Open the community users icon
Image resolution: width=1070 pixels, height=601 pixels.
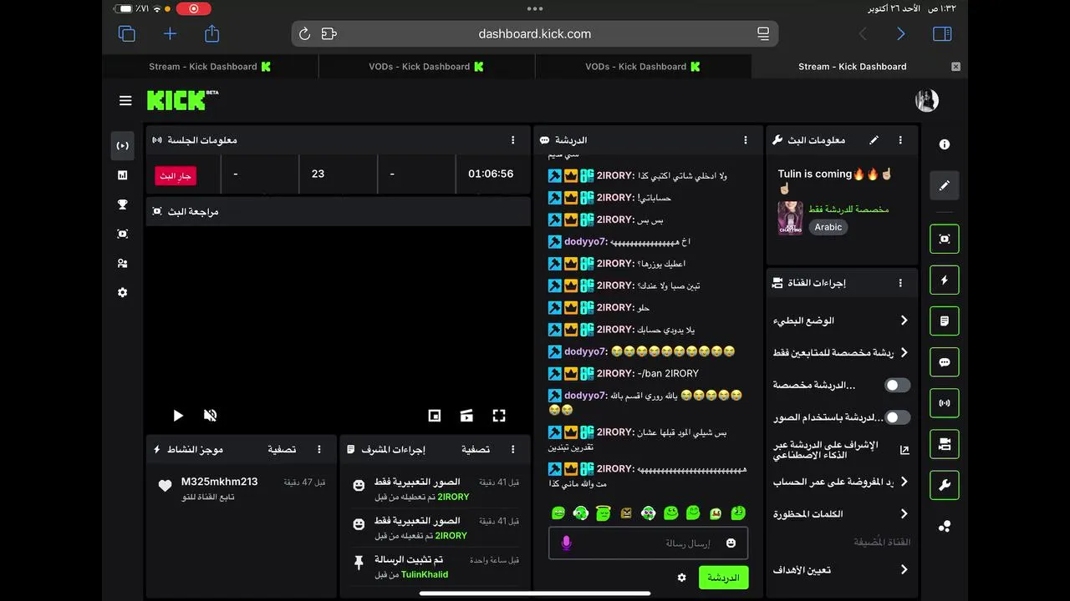click(x=122, y=263)
